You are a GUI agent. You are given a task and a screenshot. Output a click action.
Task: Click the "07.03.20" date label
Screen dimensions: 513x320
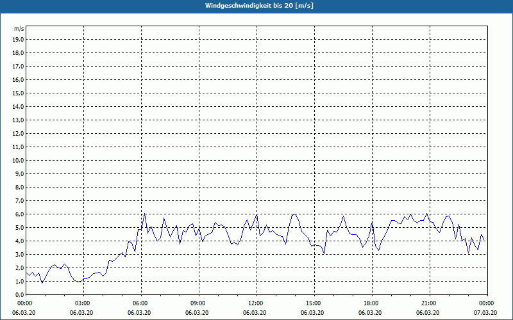point(485,313)
